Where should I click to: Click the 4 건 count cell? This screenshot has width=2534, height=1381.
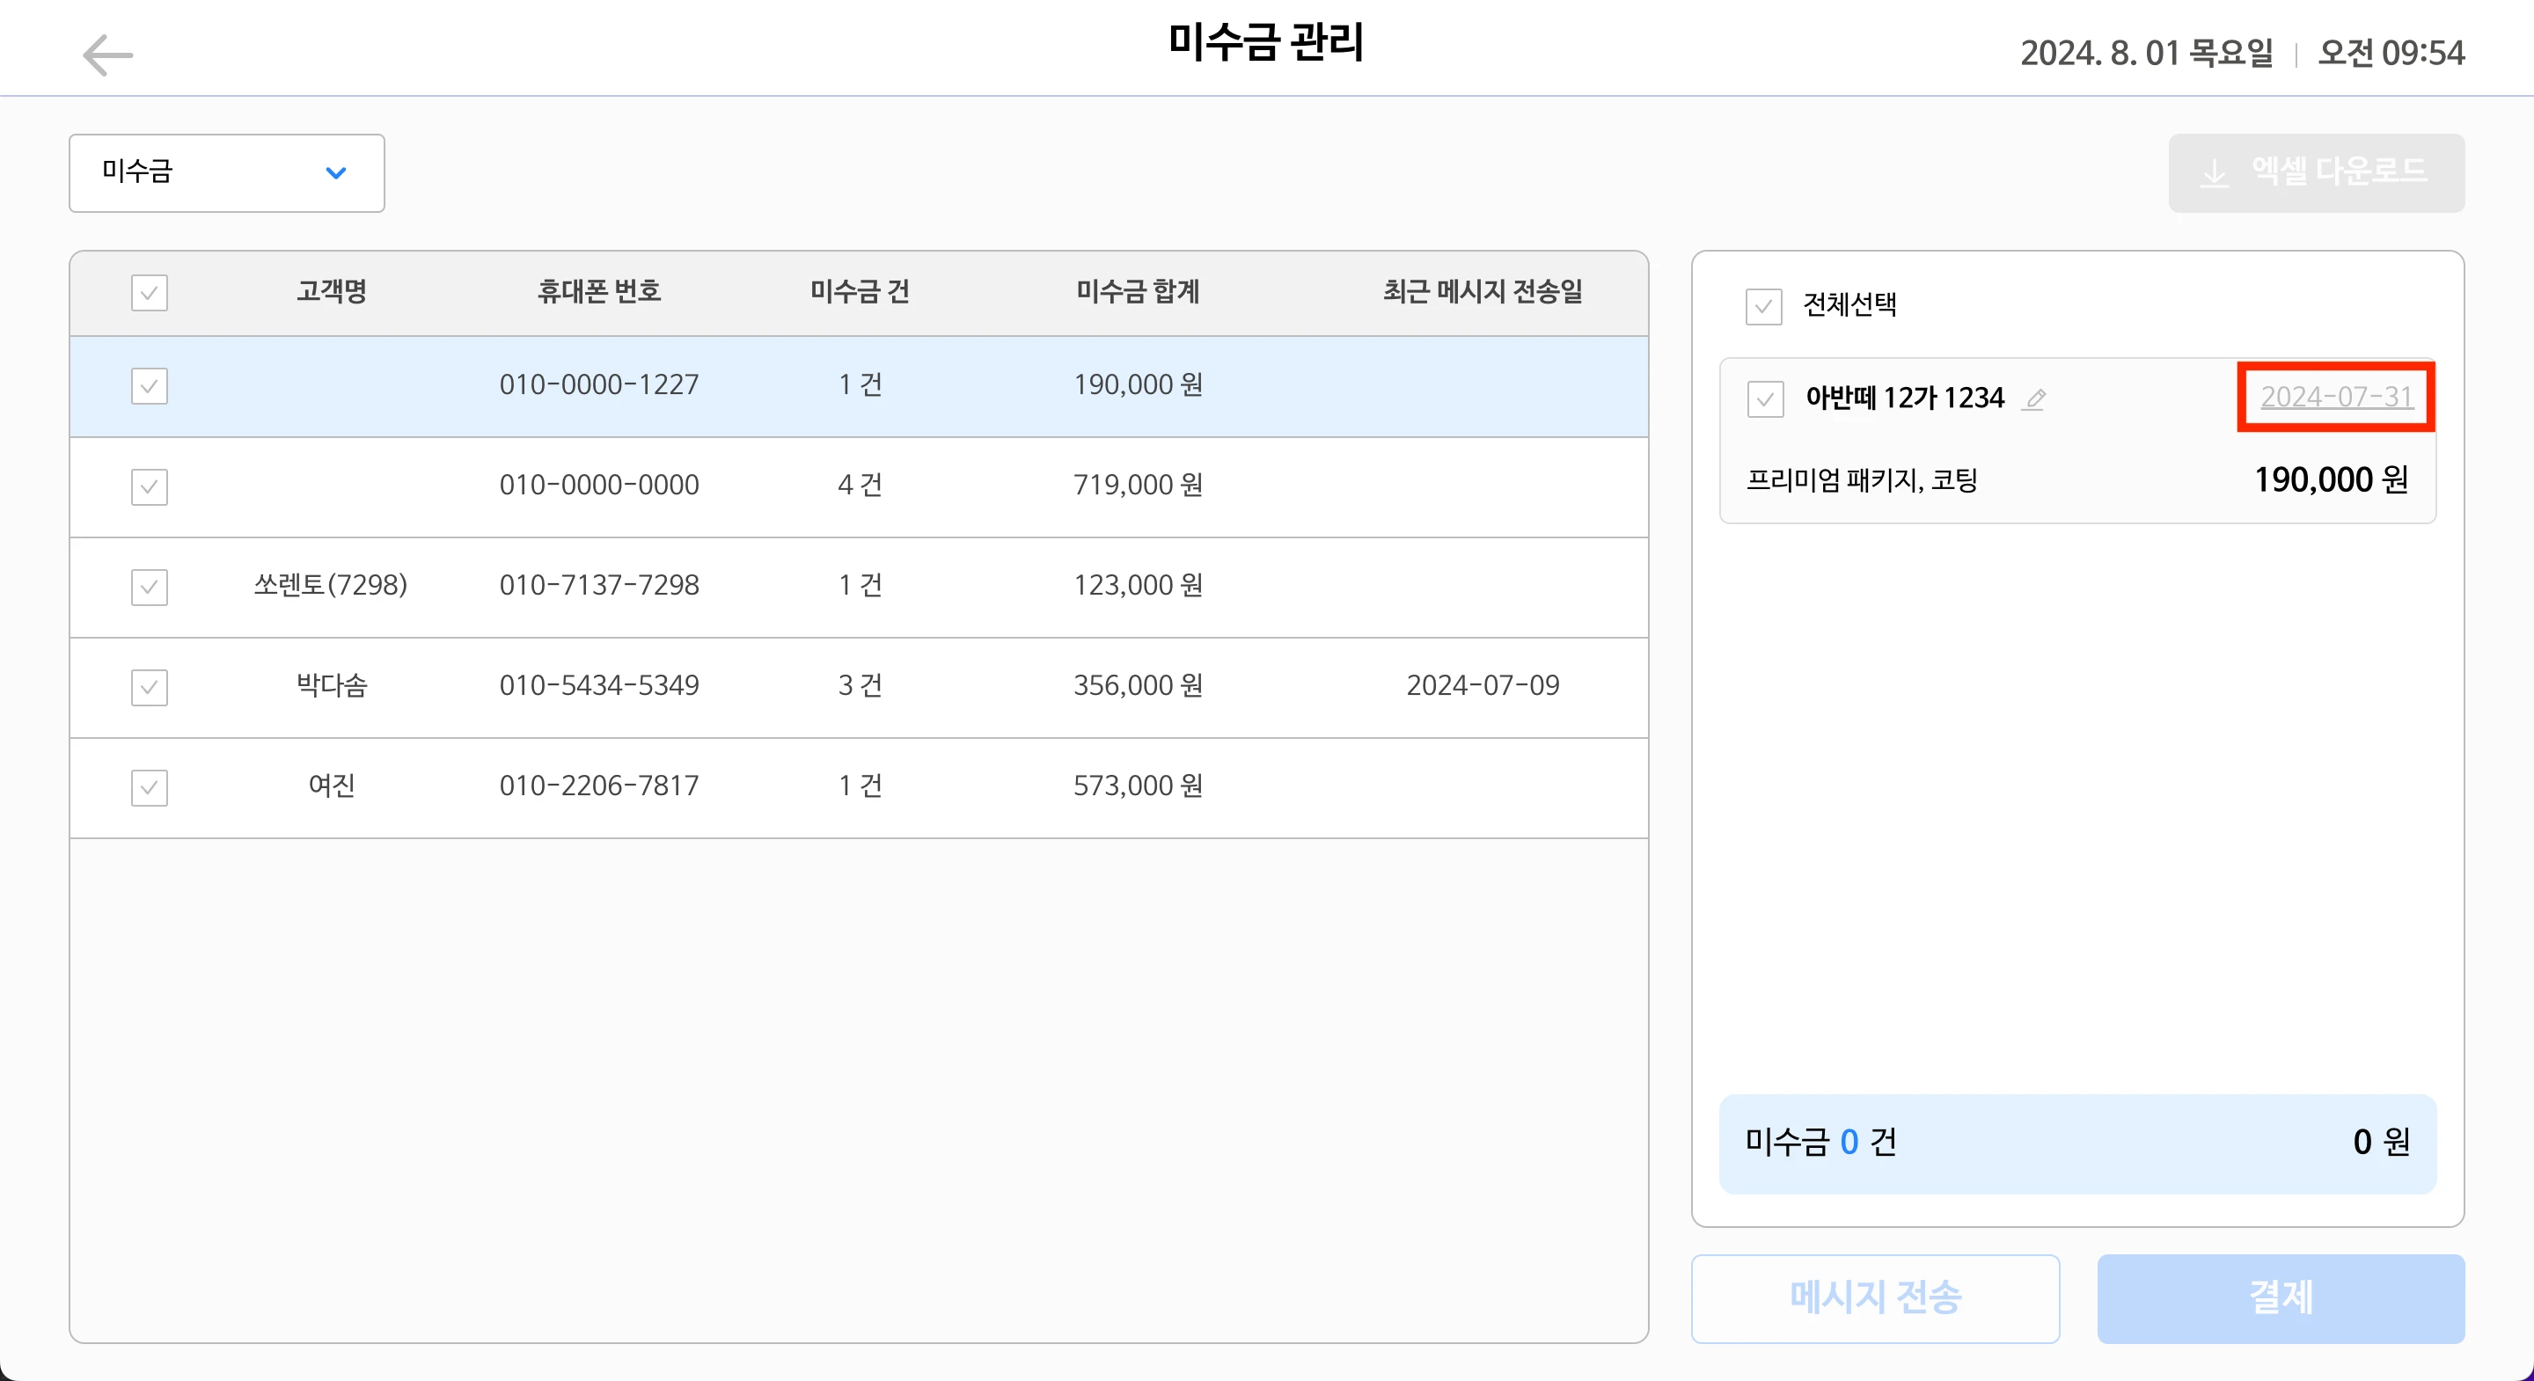tap(860, 485)
